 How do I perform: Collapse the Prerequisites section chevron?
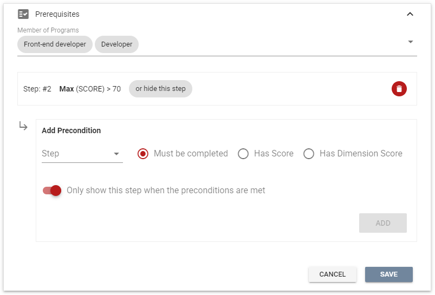pos(410,14)
